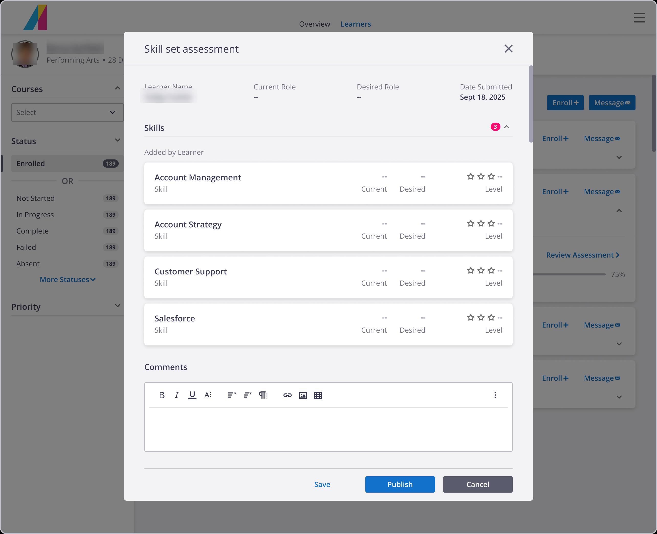Open paragraph format options in editor
This screenshot has height=534, width=657.
[263, 395]
